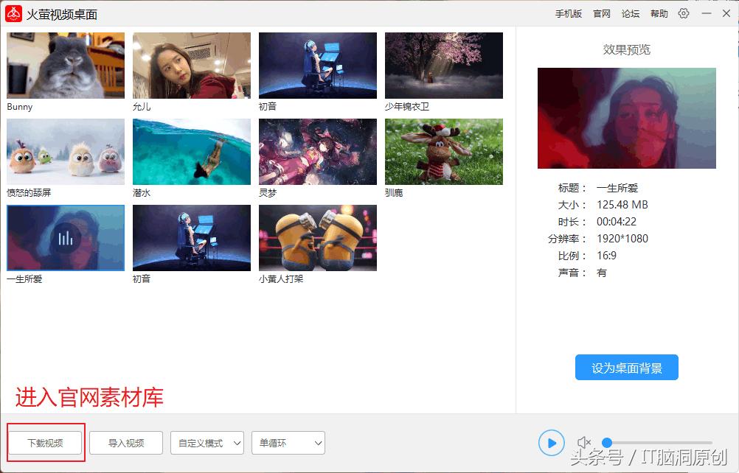The height and width of the screenshot is (473, 739).
Task: Open the 自定义模式 playback mode dropdown
Action: tap(207, 443)
